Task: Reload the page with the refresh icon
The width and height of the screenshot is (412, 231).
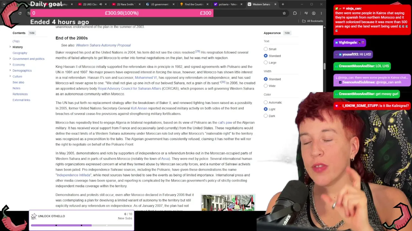Action: [x=20, y=13]
